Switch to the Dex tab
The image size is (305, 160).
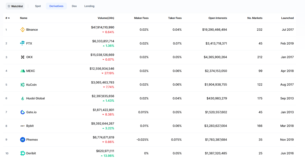(74, 6)
